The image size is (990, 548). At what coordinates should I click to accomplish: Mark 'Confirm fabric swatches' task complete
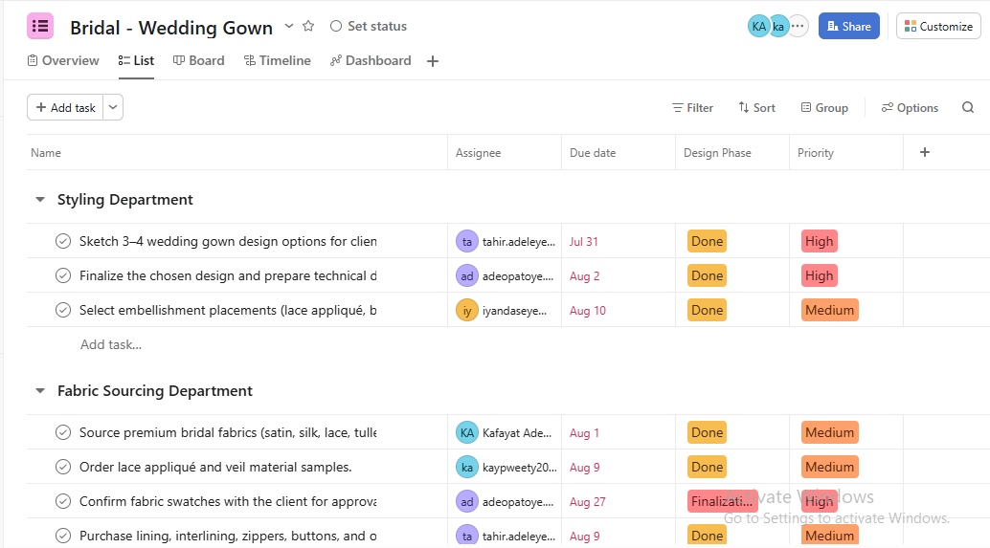click(x=63, y=501)
